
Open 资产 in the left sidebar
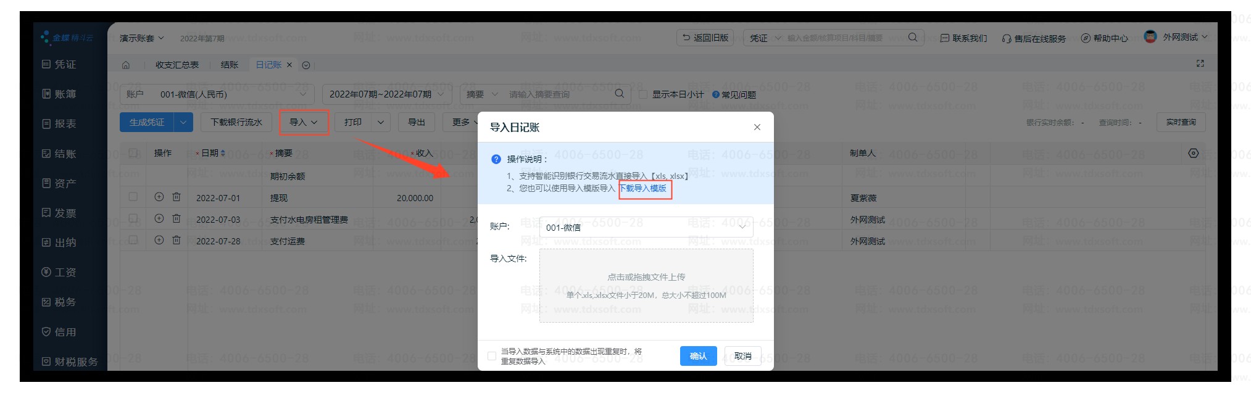tap(59, 183)
